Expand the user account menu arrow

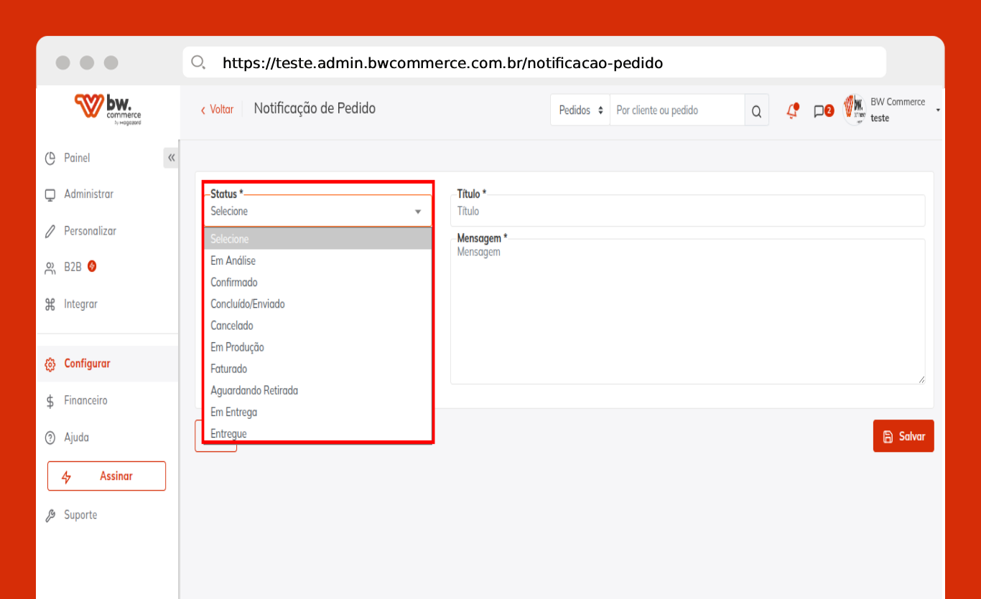point(938,110)
